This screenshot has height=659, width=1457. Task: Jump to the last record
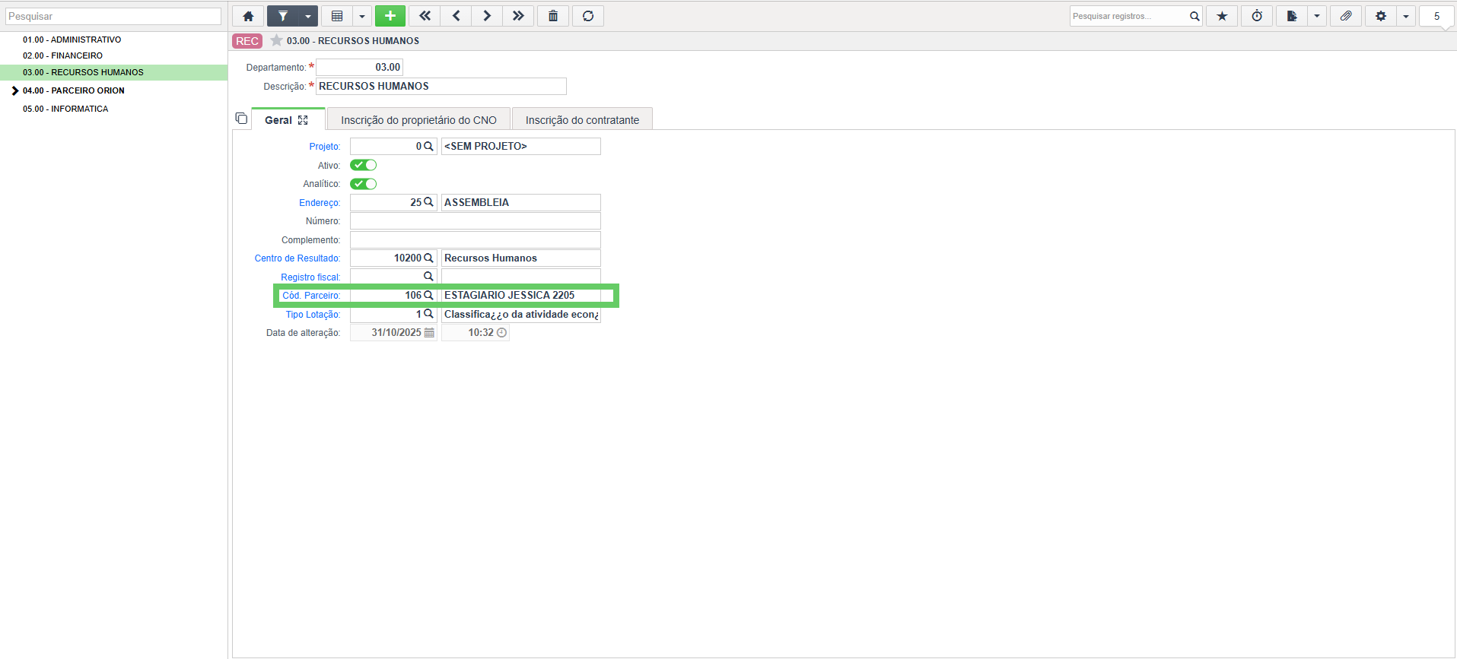(518, 16)
